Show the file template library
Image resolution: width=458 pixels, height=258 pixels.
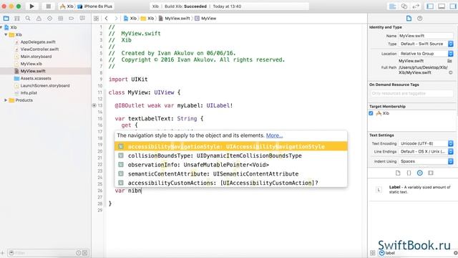click(398, 173)
